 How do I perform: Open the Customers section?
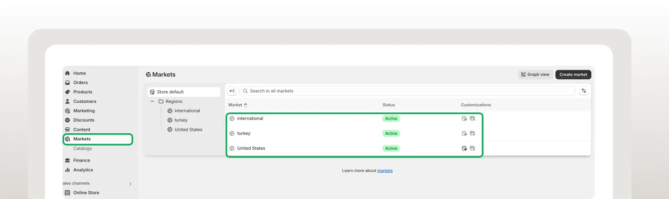click(85, 101)
